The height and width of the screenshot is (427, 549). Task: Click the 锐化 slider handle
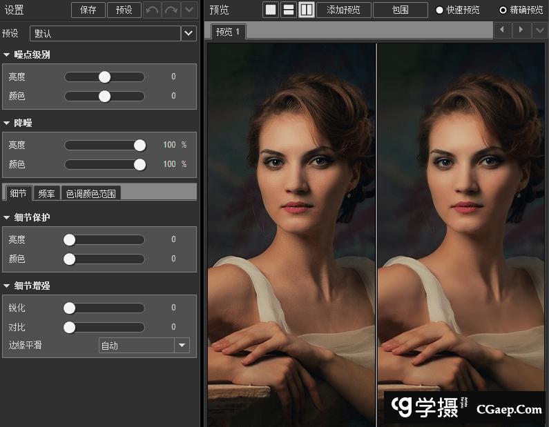(69, 308)
